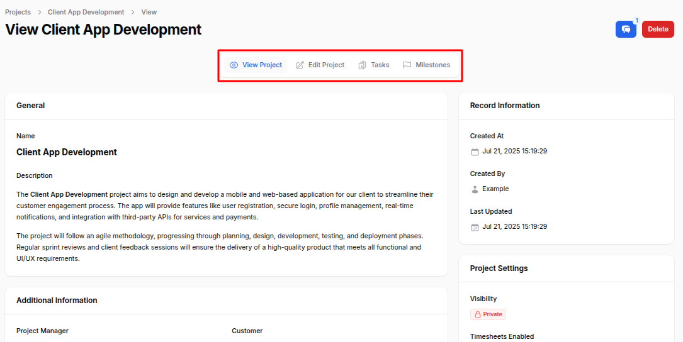Click the Additional Information section heading
This screenshot has height=342, width=683.
(x=57, y=301)
